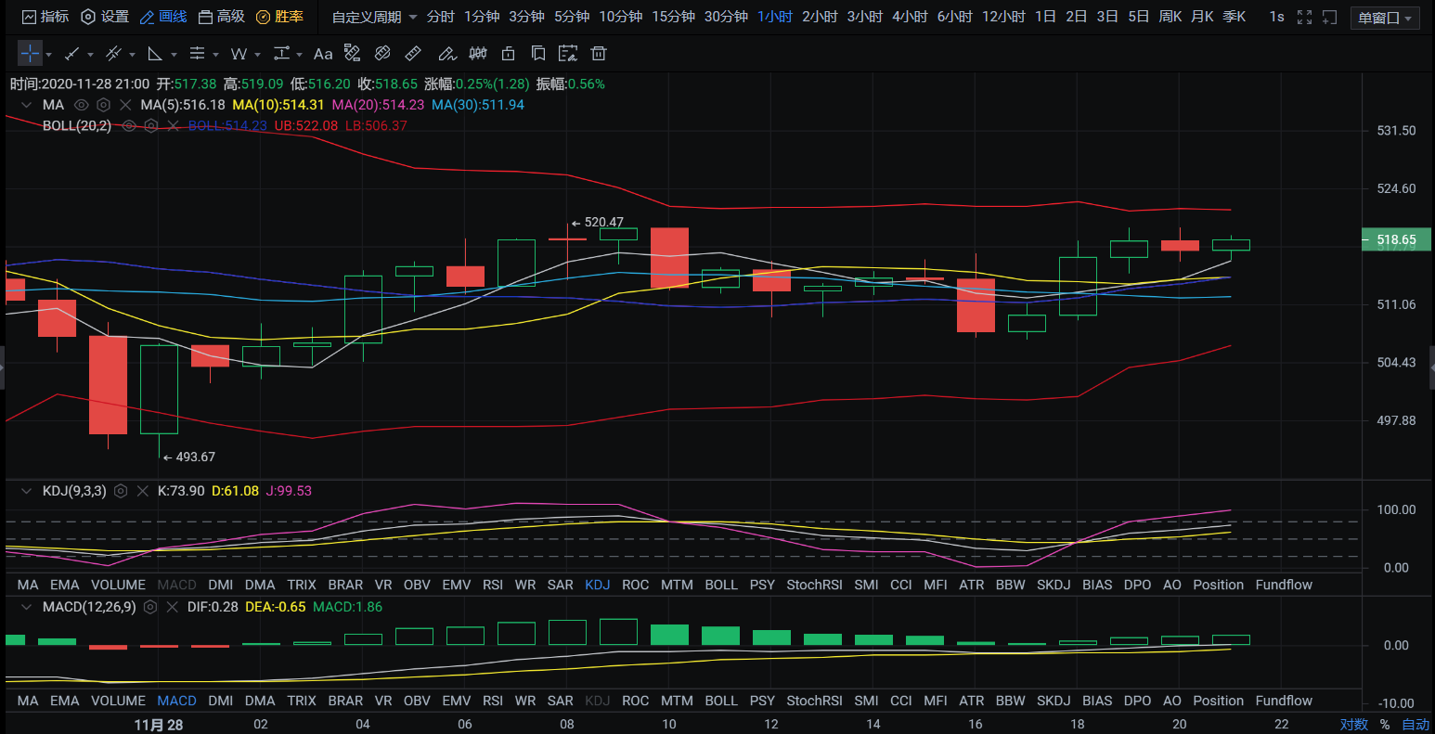Pick the Aa text annotation tool

323,54
